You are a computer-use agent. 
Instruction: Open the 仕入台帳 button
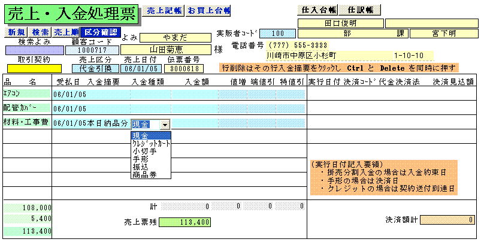[317, 10]
